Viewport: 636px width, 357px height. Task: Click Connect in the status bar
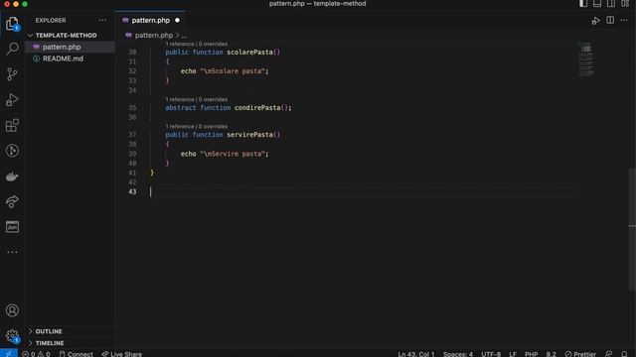[x=77, y=354]
